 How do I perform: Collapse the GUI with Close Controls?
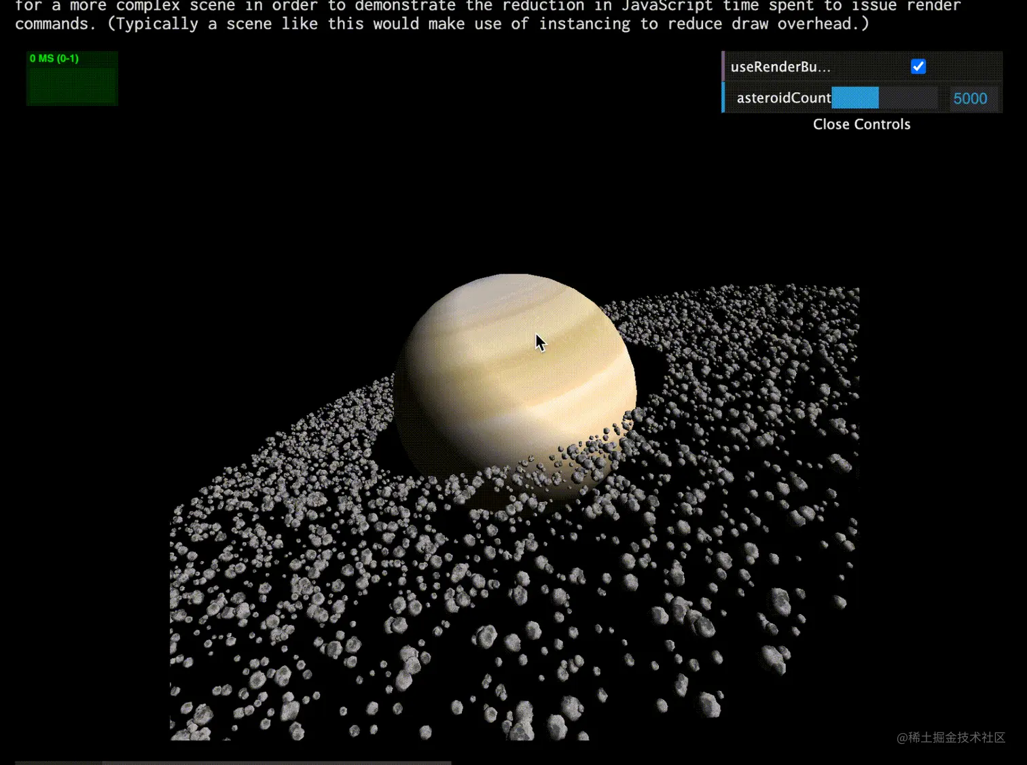(861, 124)
